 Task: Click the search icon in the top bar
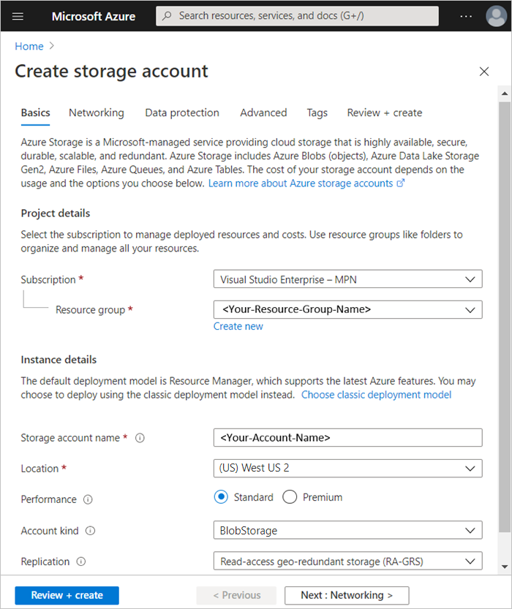click(167, 15)
